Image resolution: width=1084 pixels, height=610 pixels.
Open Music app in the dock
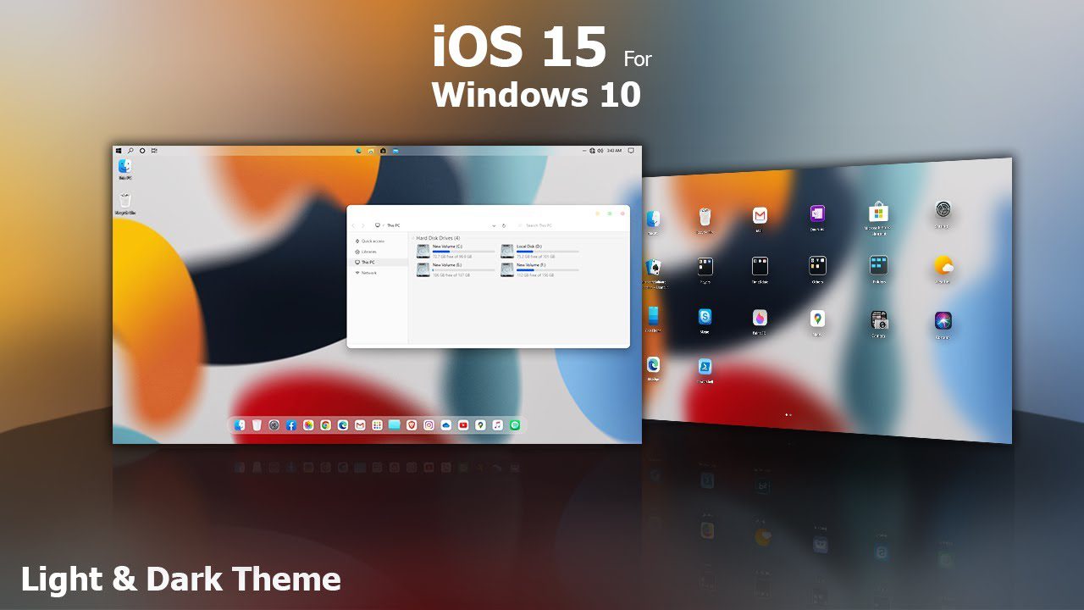point(497,425)
